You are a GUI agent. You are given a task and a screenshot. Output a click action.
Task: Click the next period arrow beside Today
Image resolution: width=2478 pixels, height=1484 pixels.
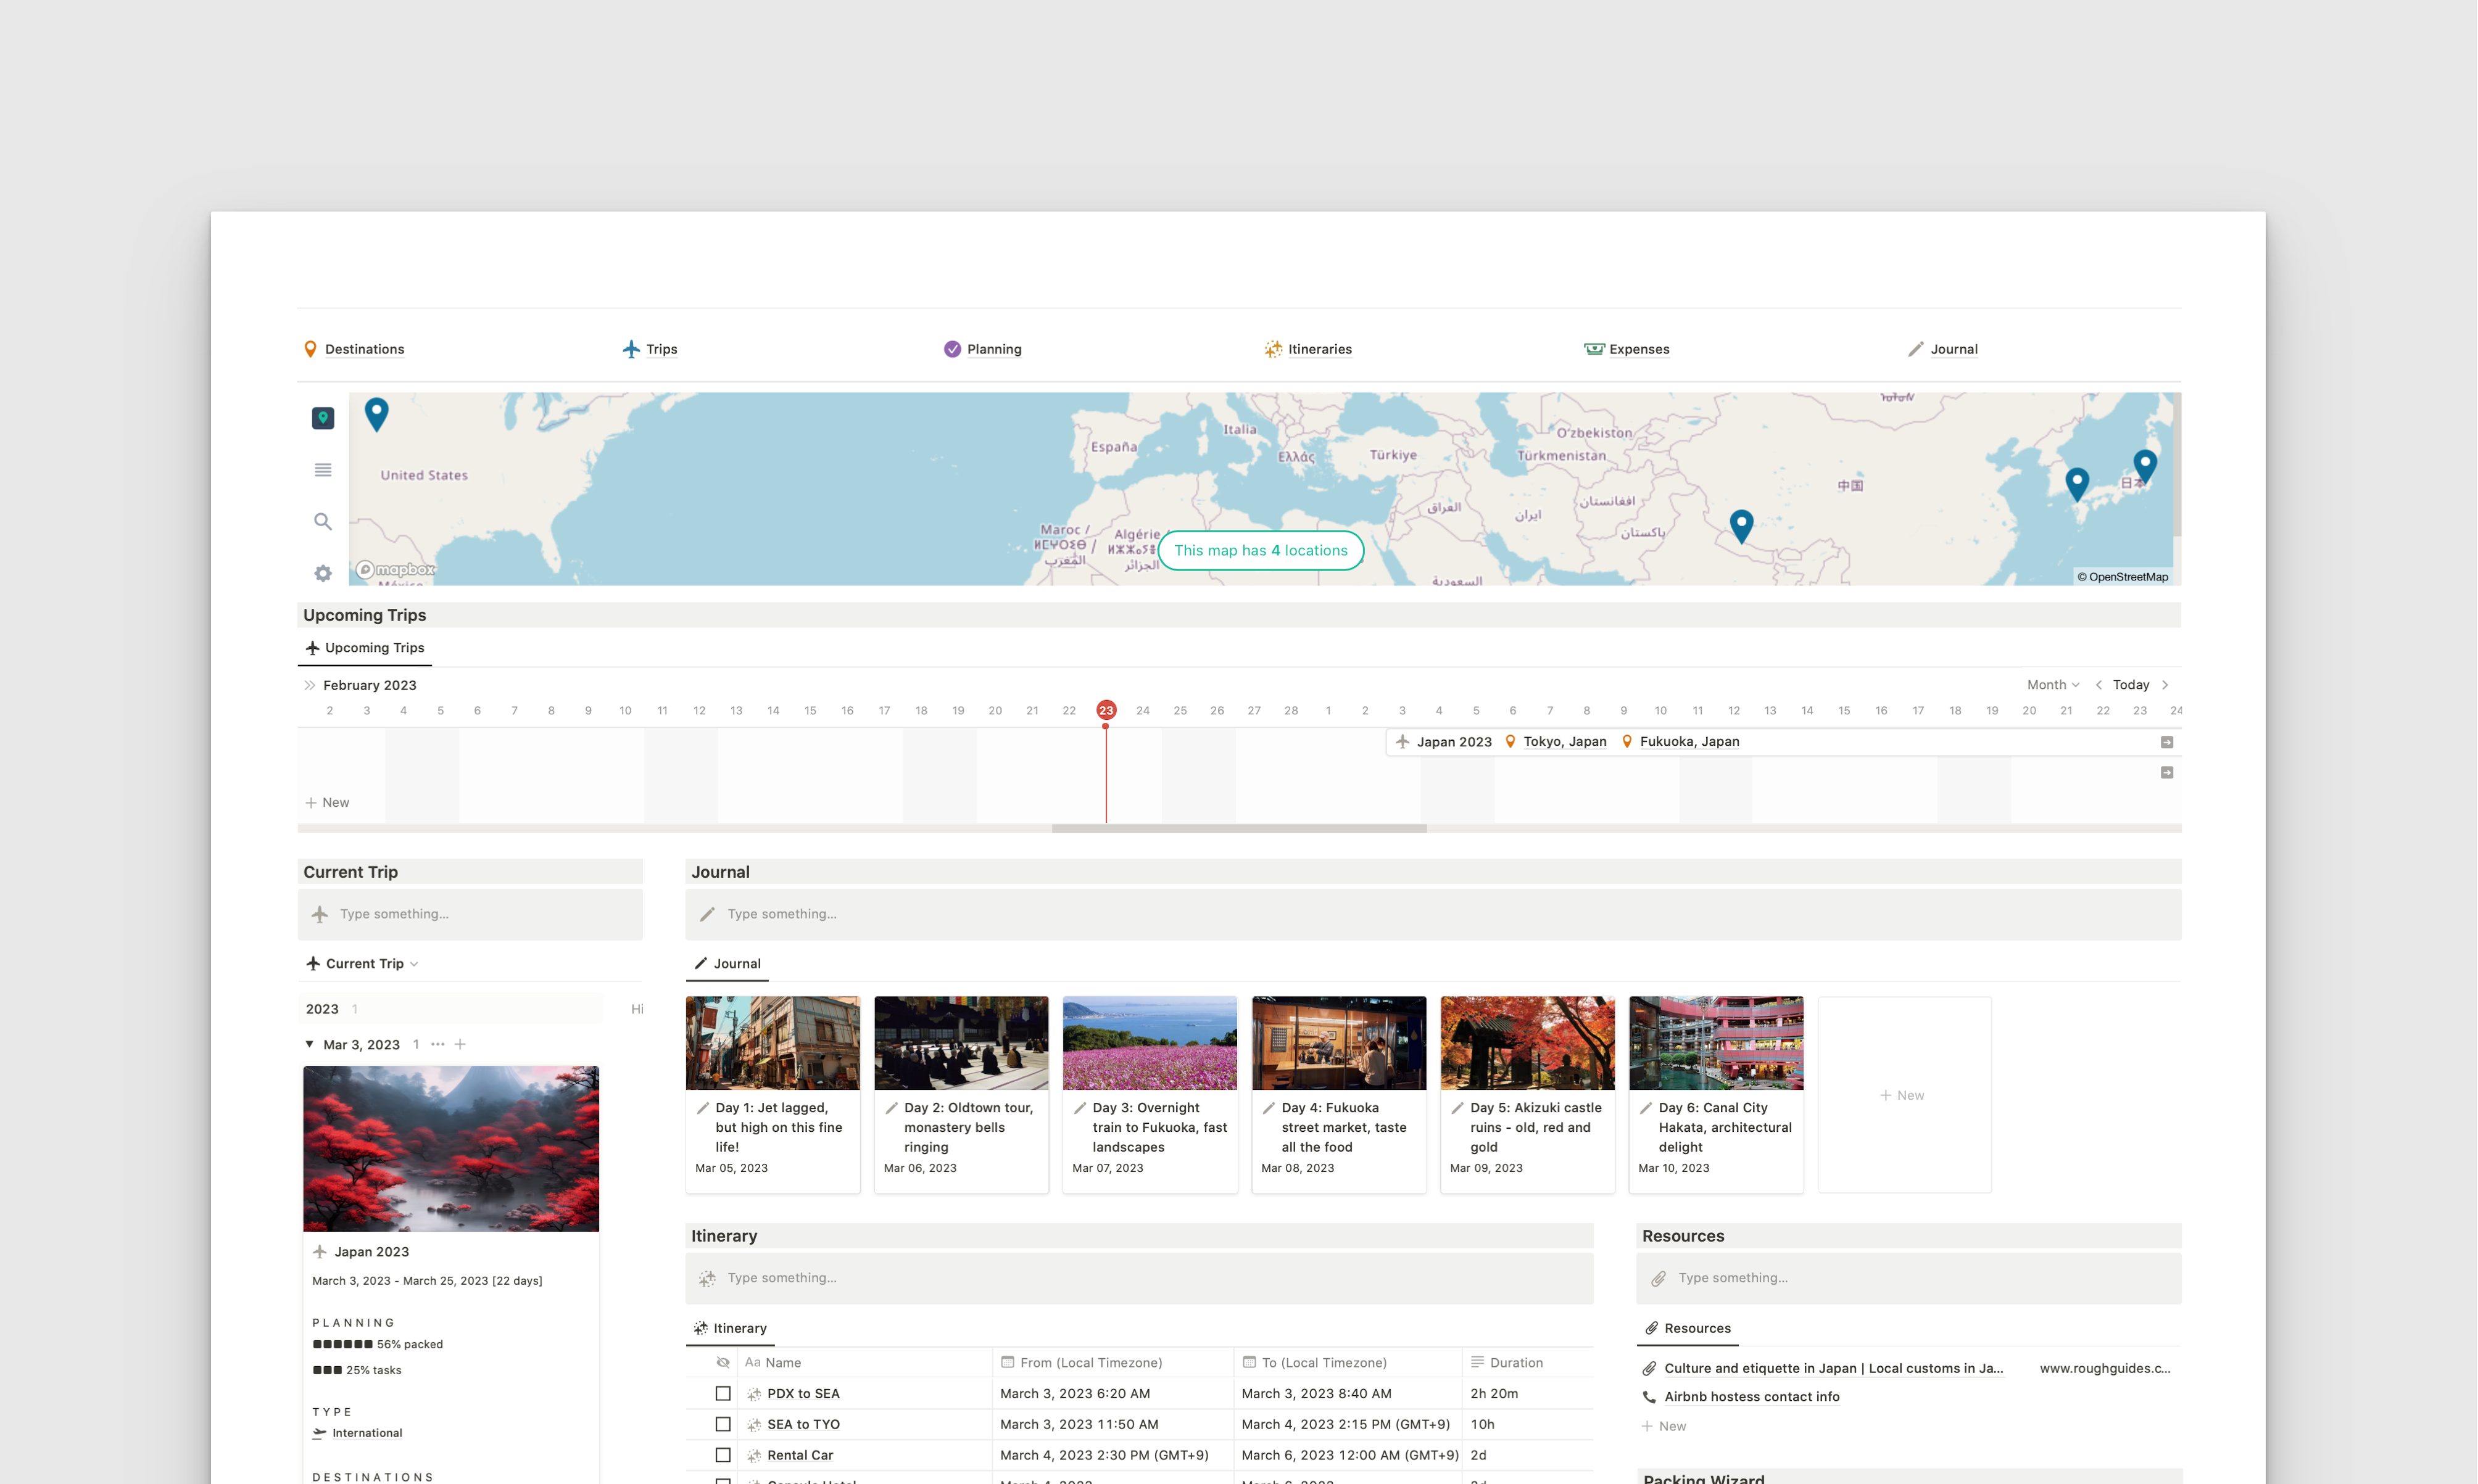[2165, 685]
